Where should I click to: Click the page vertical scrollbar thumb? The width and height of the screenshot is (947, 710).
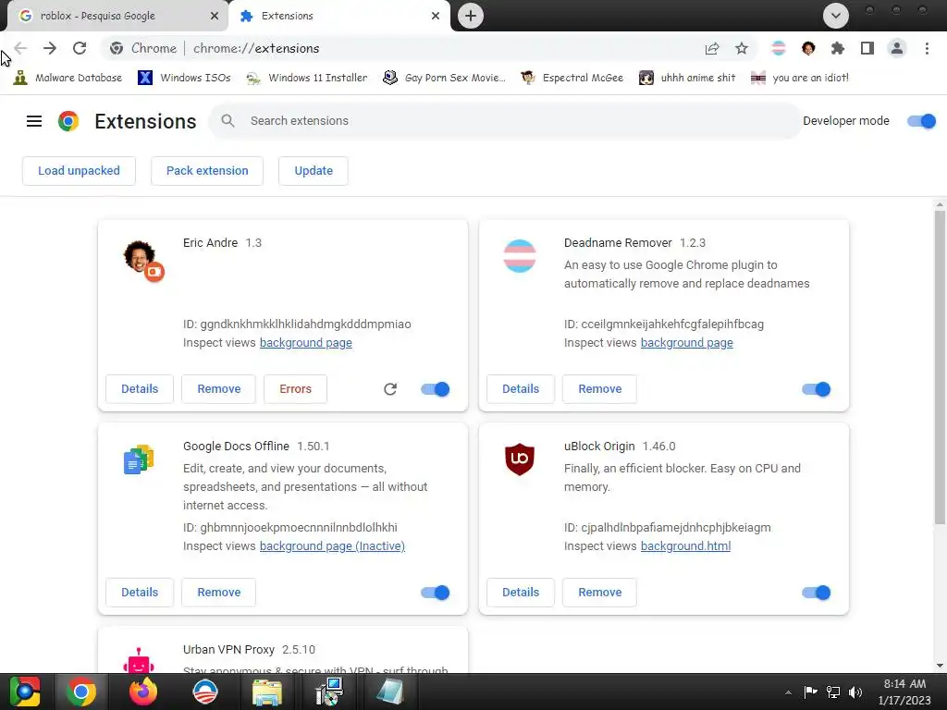coord(940,365)
